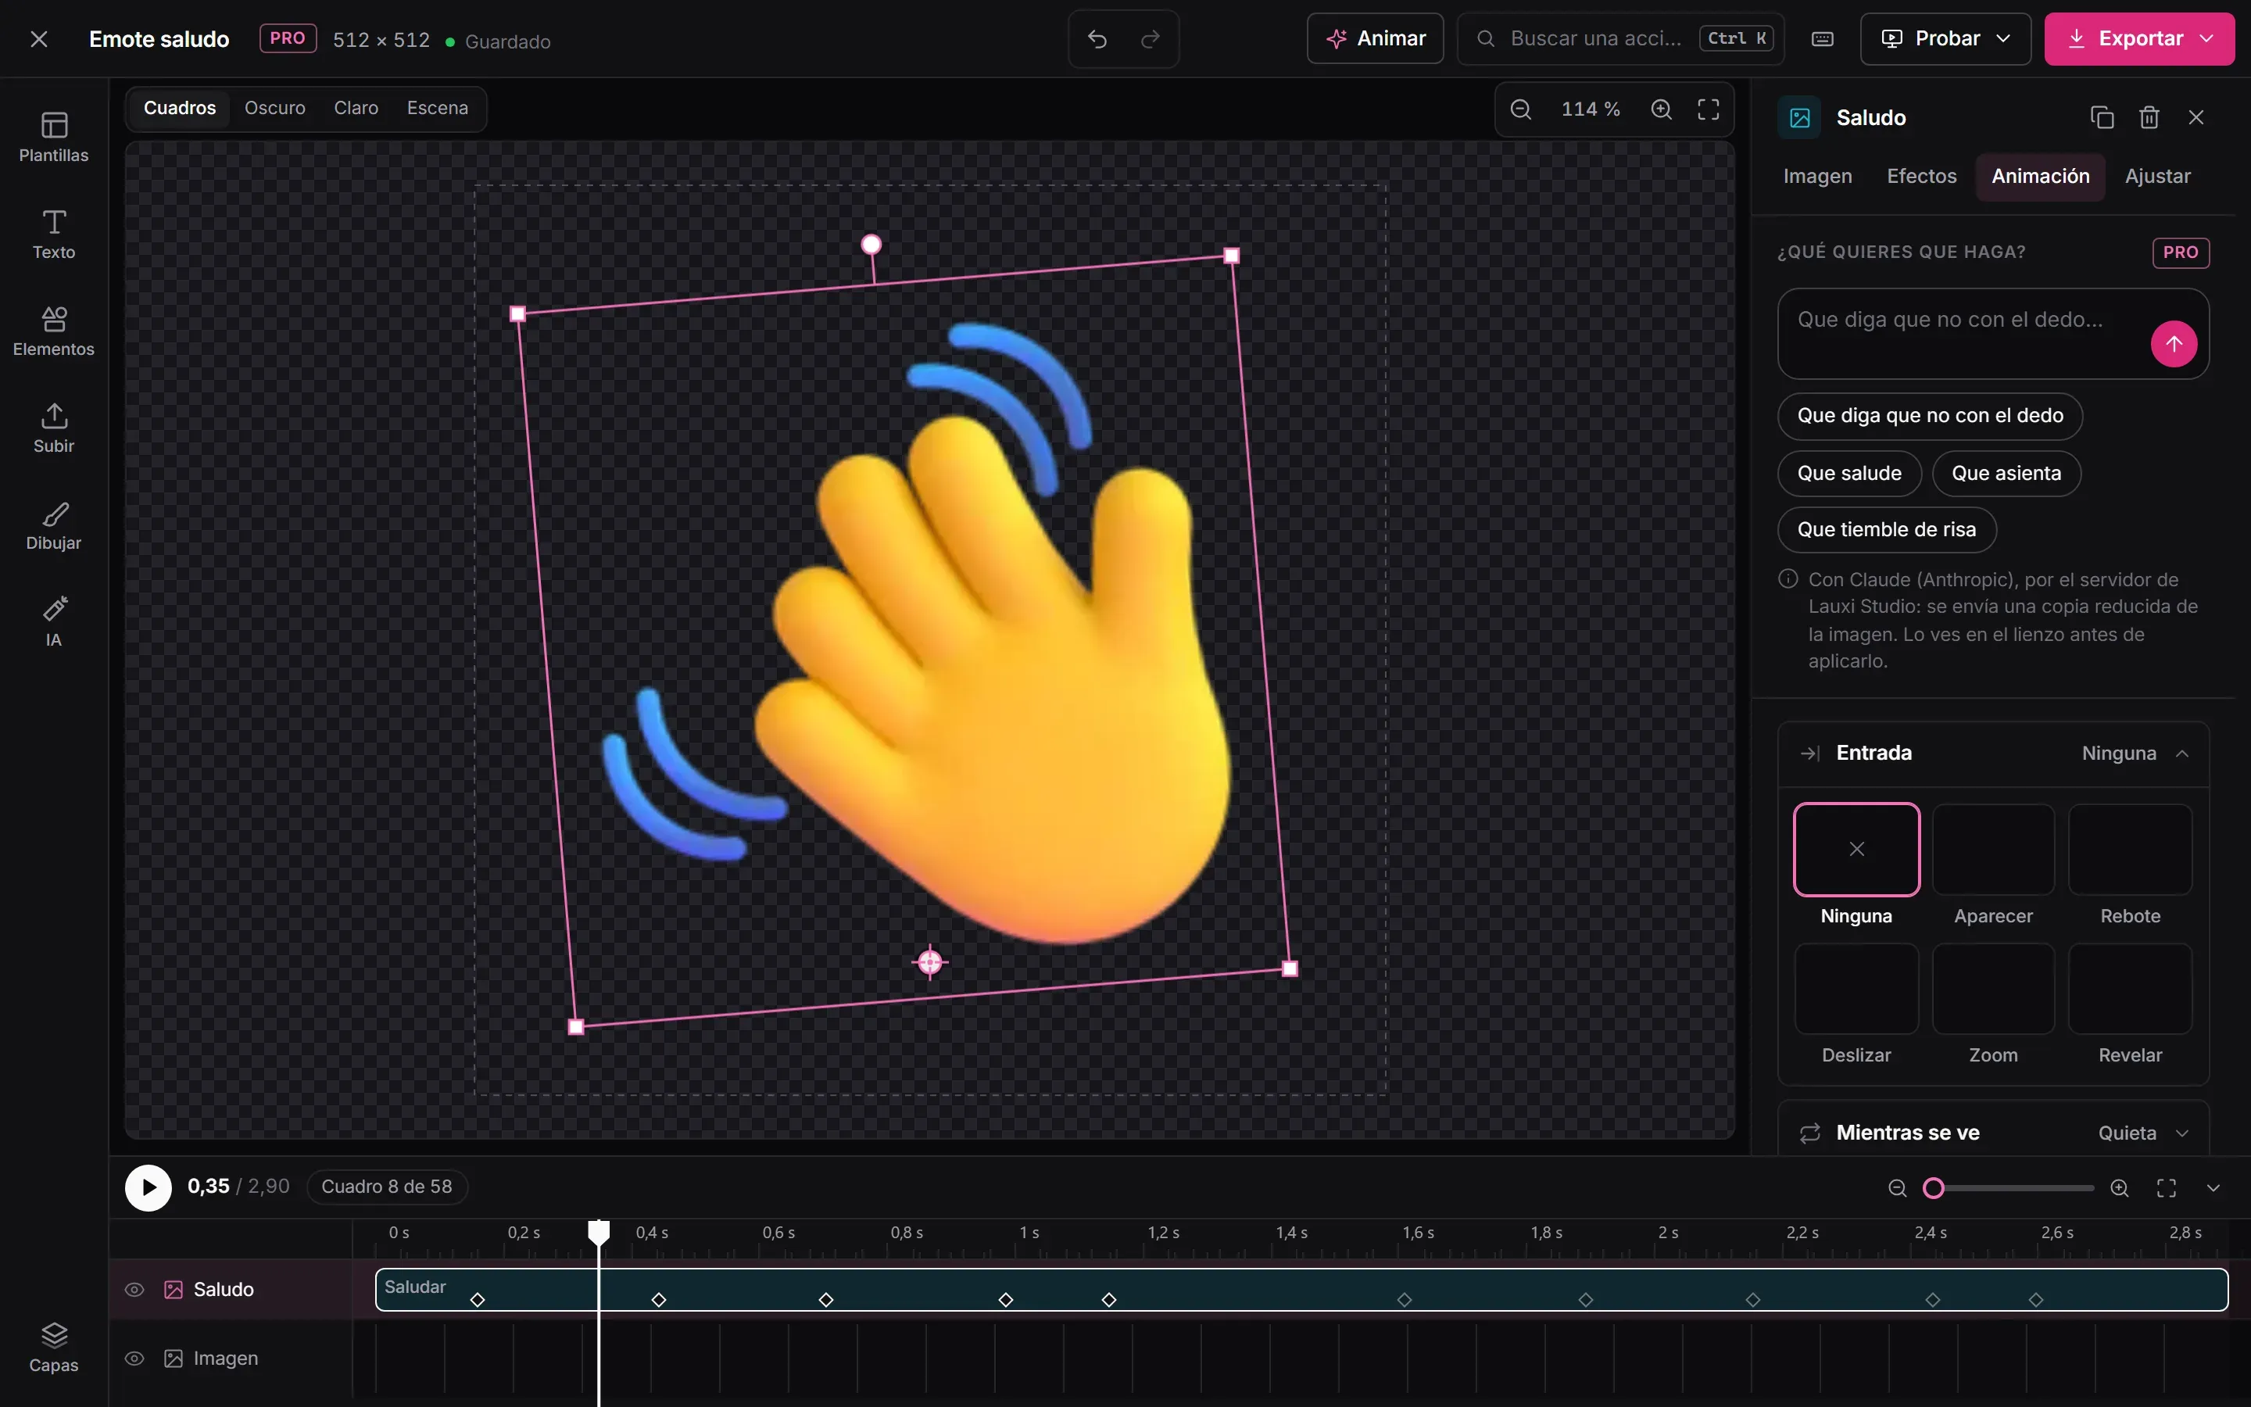Open the Probar dropdown

click(x=1945, y=39)
